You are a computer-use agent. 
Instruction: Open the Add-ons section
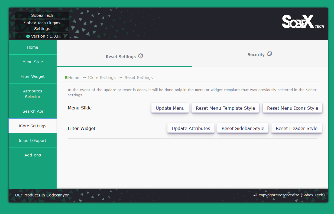[33, 155]
